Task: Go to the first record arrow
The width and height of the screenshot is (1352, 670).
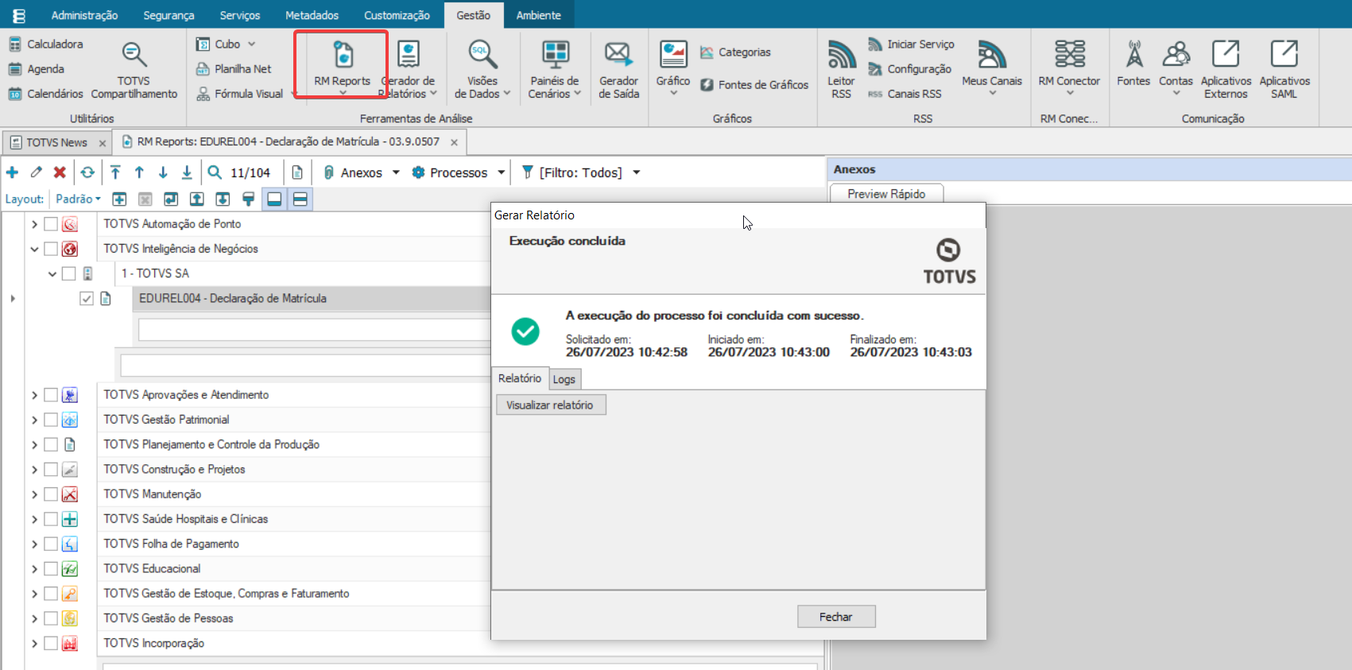Action: click(115, 172)
